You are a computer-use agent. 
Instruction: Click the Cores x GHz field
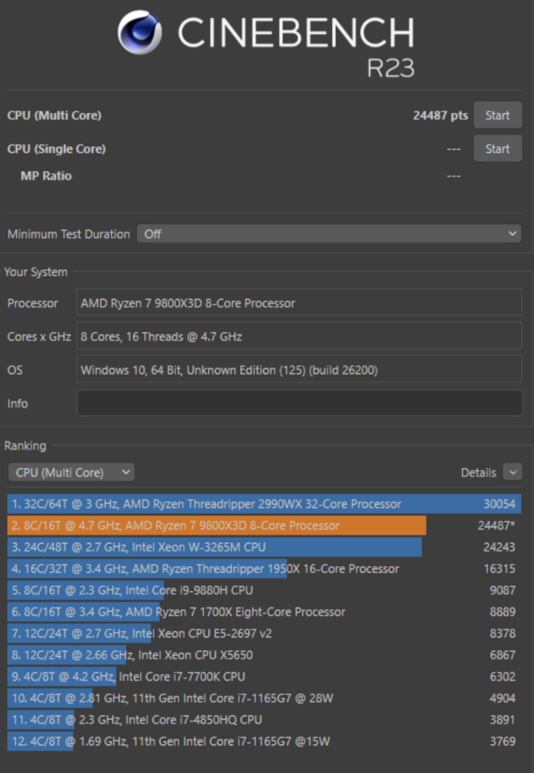pyautogui.click(x=299, y=336)
